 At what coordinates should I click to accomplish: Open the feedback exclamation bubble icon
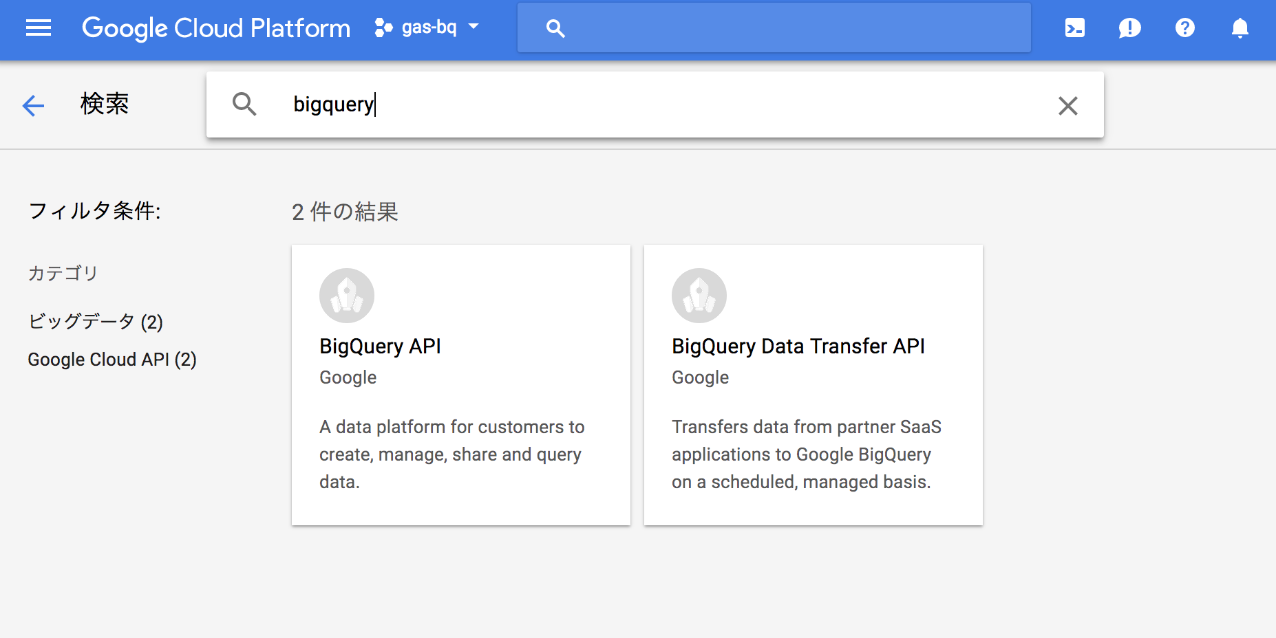pos(1129,27)
